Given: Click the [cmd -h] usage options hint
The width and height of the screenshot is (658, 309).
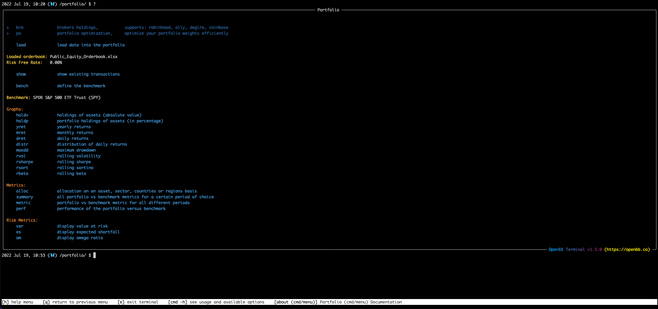Looking at the screenshot, I should [x=216, y=302].
